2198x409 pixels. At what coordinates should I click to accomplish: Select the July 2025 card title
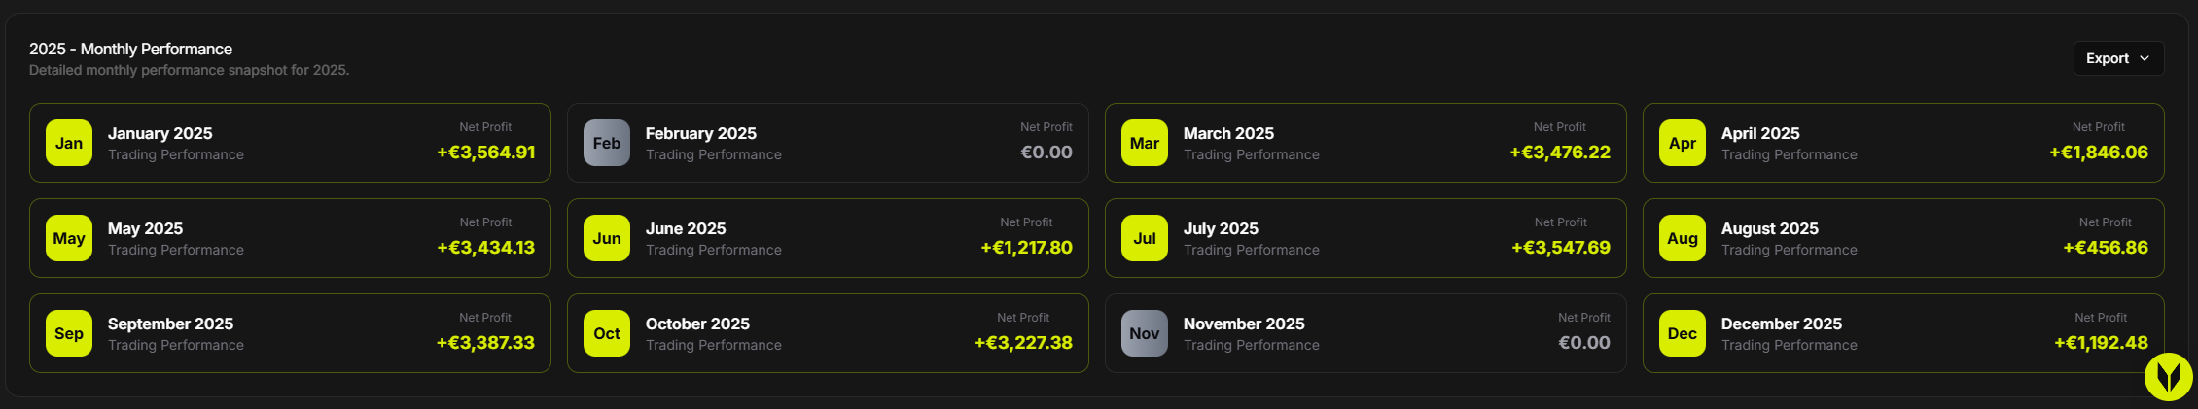(1221, 228)
